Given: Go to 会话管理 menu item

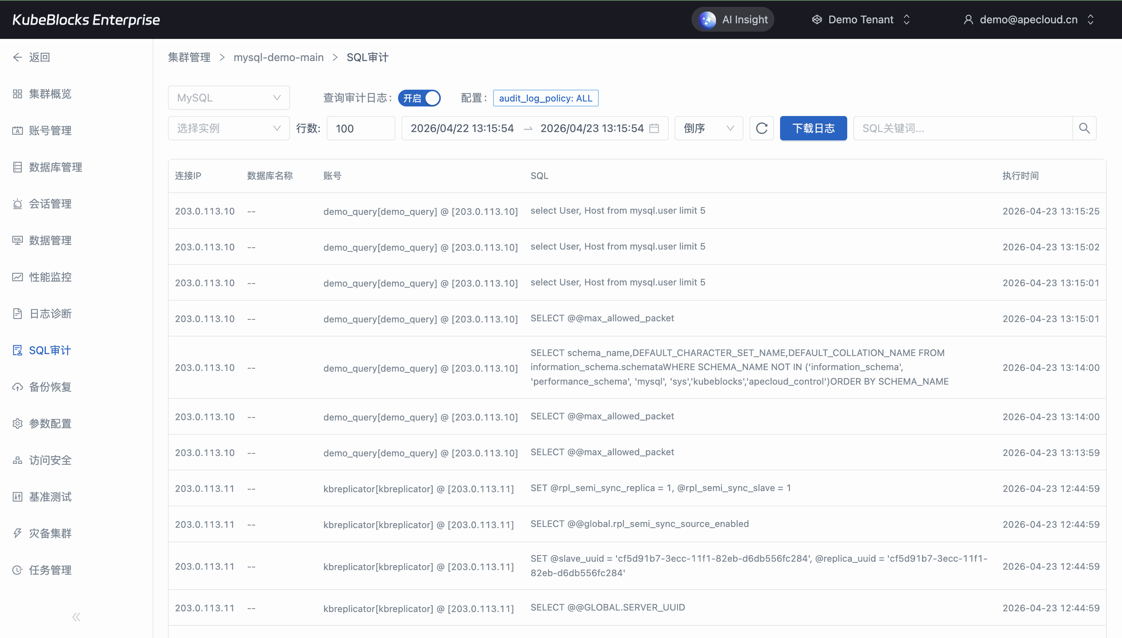Looking at the screenshot, I should pyautogui.click(x=50, y=204).
